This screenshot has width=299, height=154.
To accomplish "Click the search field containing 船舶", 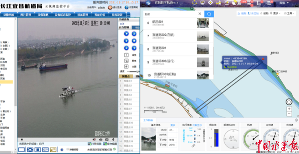I will coord(170,14).
